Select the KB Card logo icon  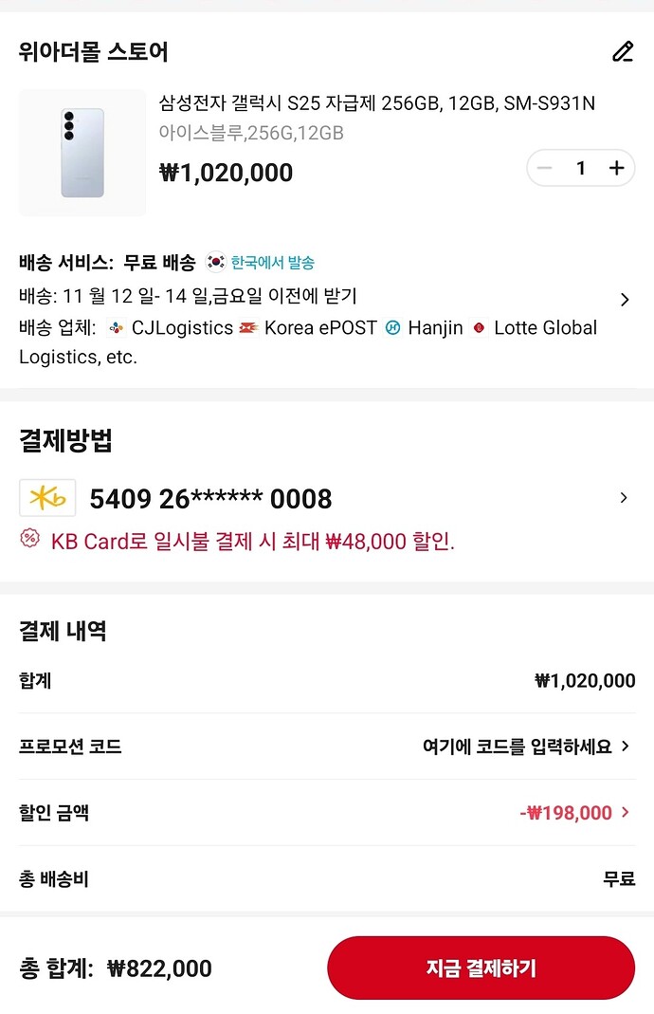[x=47, y=497]
